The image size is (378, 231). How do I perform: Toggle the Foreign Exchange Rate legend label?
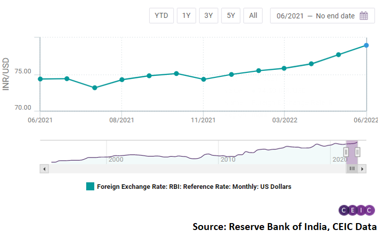[x=194, y=186]
